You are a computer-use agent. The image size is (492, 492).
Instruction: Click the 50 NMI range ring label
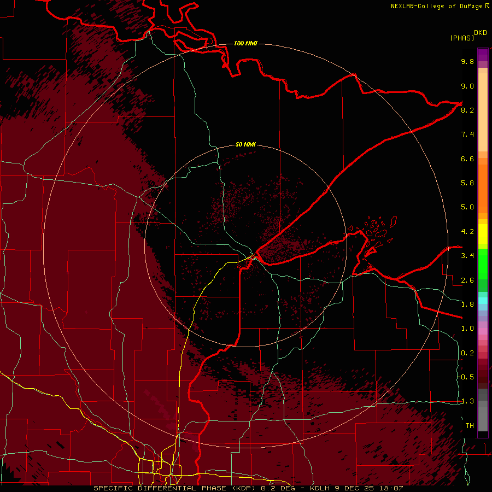(245, 144)
